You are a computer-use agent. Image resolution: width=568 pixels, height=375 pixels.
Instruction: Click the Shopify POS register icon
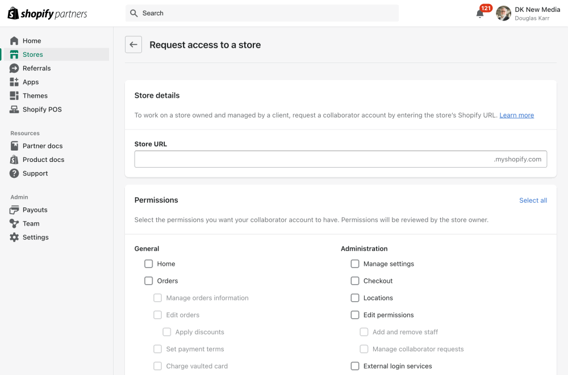[x=14, y=110]
